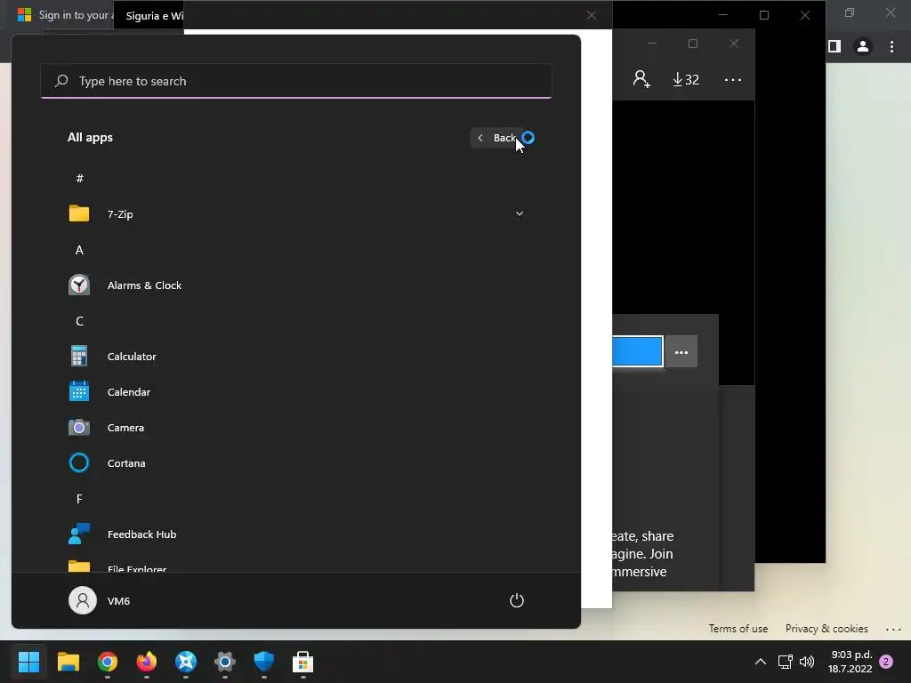Close the Siguria e Windows window
Viewport: 911px width, 683px height.
[x=592, y=15]
